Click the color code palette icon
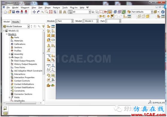This screenshot has height=117, width=167. click(x=129, y=12)
